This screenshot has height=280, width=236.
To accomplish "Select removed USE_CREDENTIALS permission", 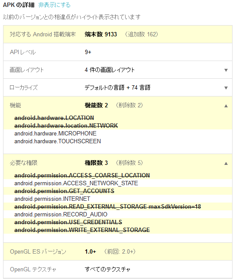I will click(68, 222).
